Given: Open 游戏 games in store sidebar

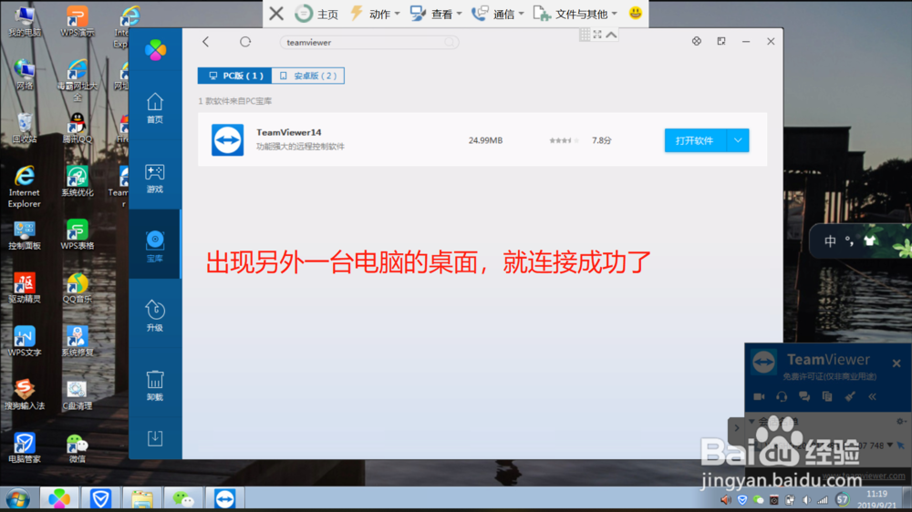Looking at the screenshot, I should click(x=155, y=179).
